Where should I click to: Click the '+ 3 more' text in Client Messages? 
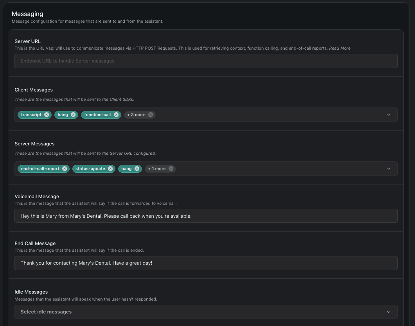click(x=136, y=115)
